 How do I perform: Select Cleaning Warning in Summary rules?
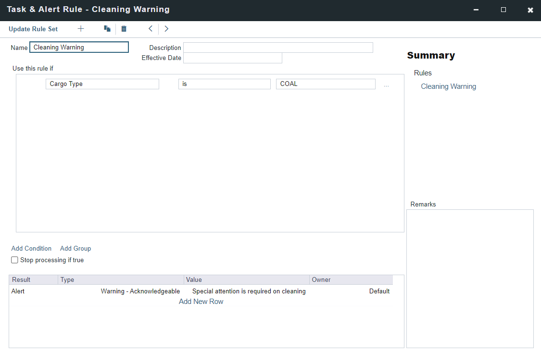coord(448,86)
